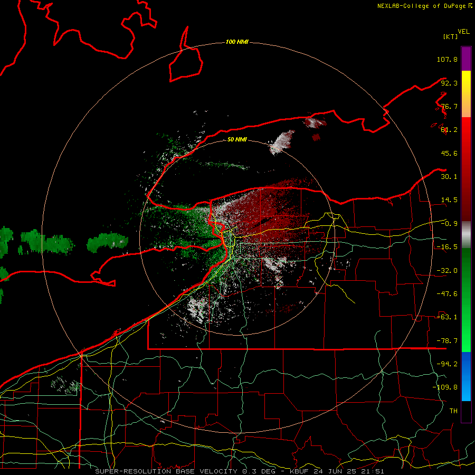Click the [KT] units label

click(x=451, y=36)
